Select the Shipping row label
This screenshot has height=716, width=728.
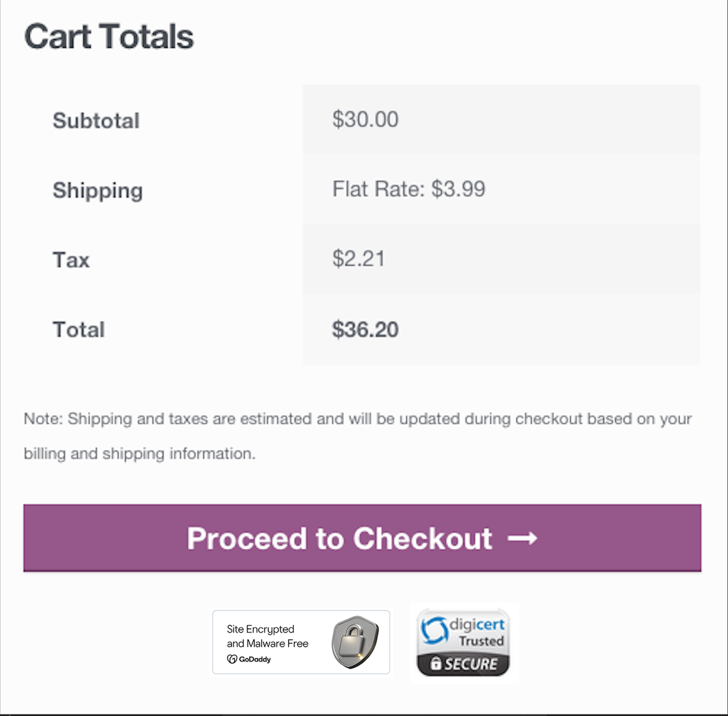click(x=97, y=191)
